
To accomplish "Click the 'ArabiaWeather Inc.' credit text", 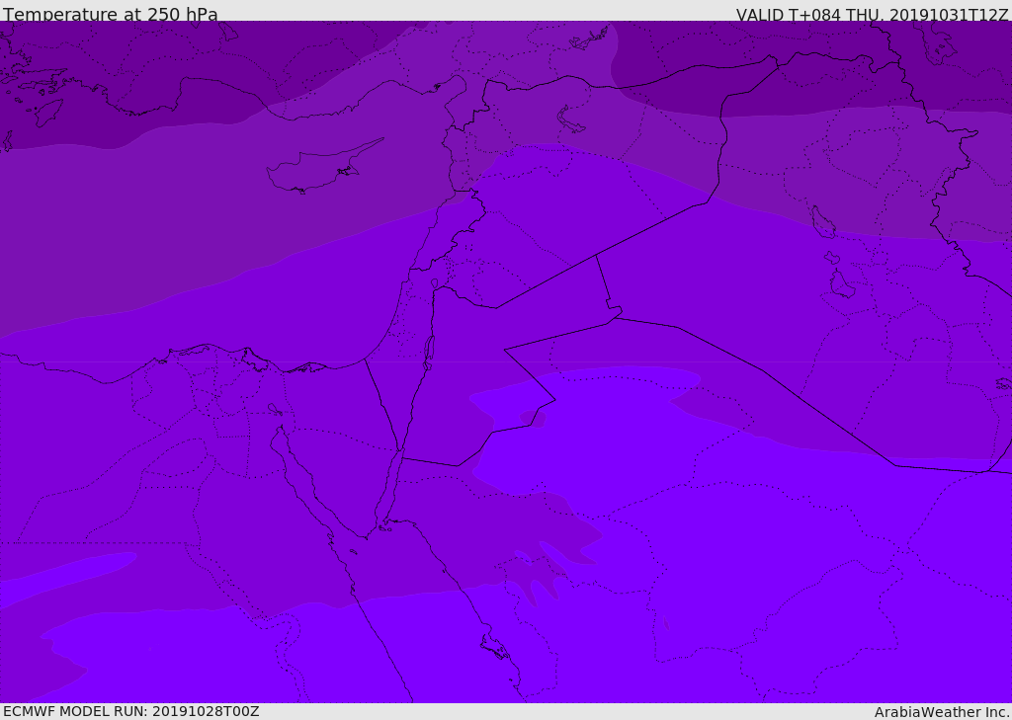I will (942, 712).
